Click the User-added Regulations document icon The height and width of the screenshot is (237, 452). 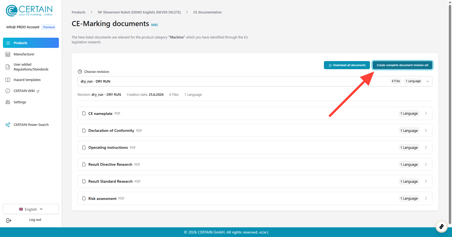click(8, 67)
